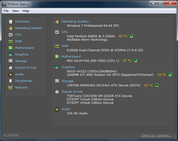Select Peripherals in sidebar
This screenshot has height=141, width=178.
pyautogui.click(x=24, y=81)
